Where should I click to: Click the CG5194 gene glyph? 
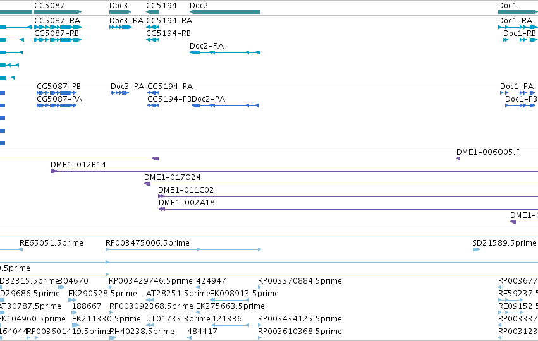click(153, 12)
